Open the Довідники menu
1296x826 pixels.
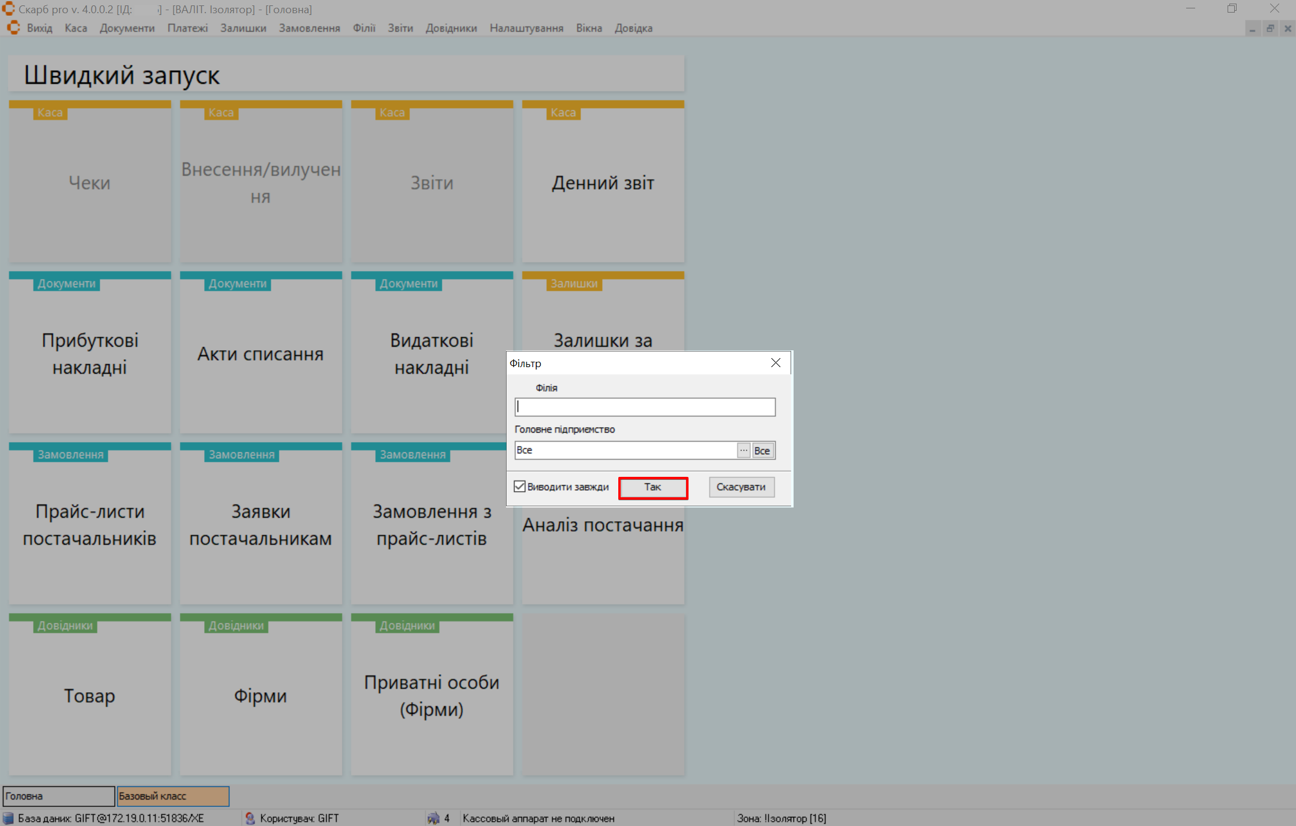click(x=451, y=28)
